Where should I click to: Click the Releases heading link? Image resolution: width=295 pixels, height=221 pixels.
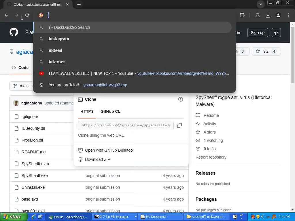pos(205,173)
